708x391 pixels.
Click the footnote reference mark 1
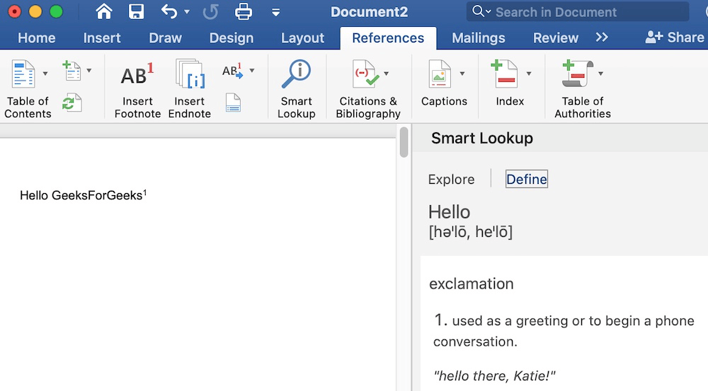coord(145,193)
